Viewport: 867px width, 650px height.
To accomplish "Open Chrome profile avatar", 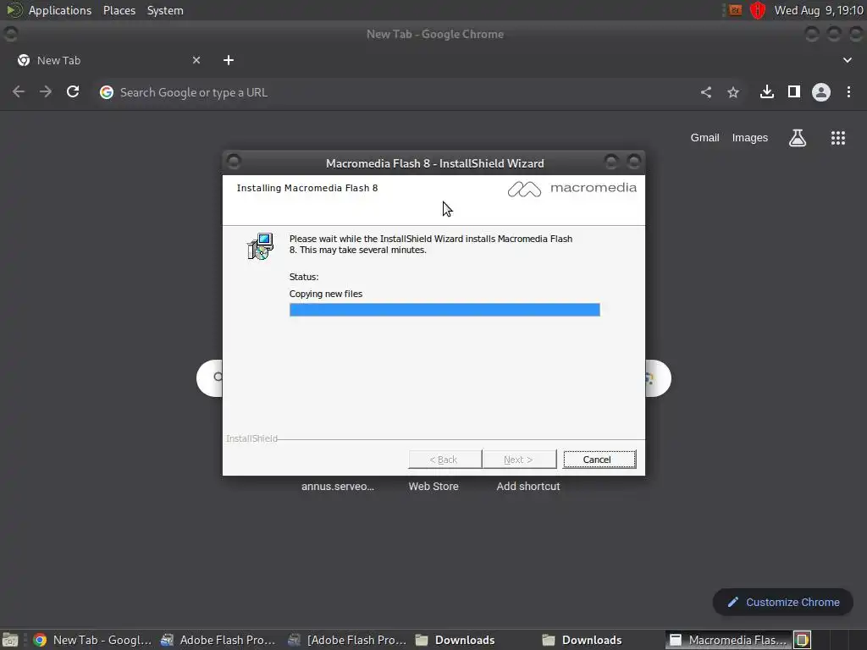I will click(x=821, y=91).
